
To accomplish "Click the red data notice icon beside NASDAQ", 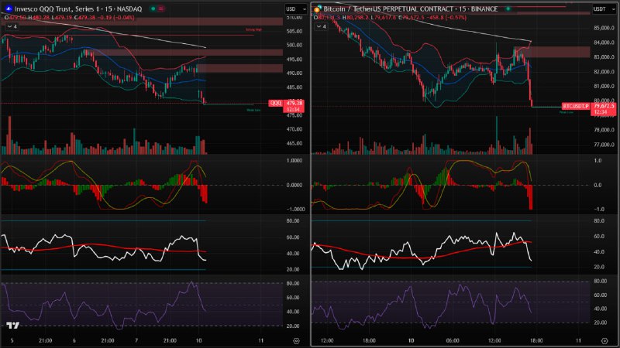I will 161,9.
